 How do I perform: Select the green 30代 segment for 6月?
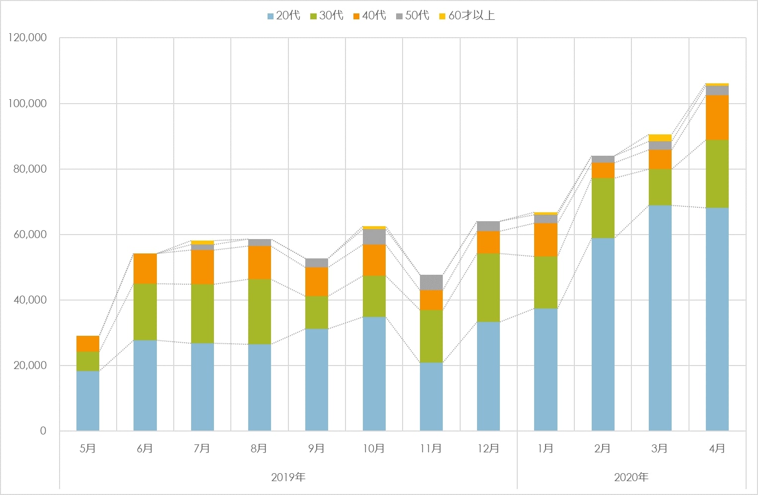click(x=145, y=312)
